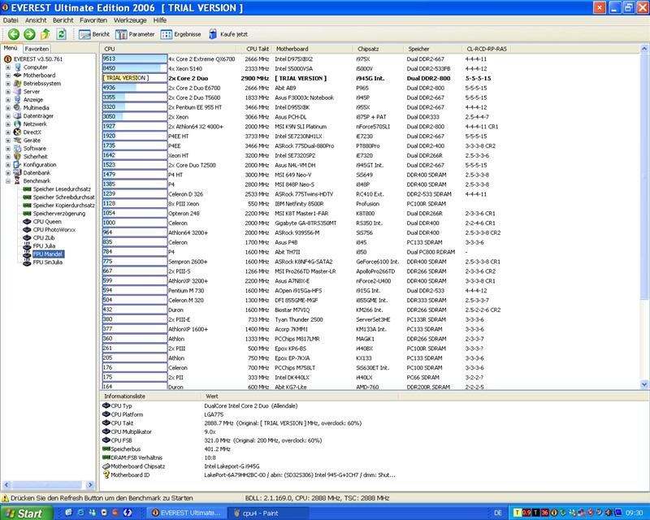The width and height of the screenshot is (650, 520).
Task: Sort by Speicher column header
Action: pos(432,49)
